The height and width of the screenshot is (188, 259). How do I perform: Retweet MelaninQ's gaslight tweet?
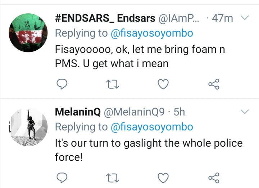pos(113,177)
